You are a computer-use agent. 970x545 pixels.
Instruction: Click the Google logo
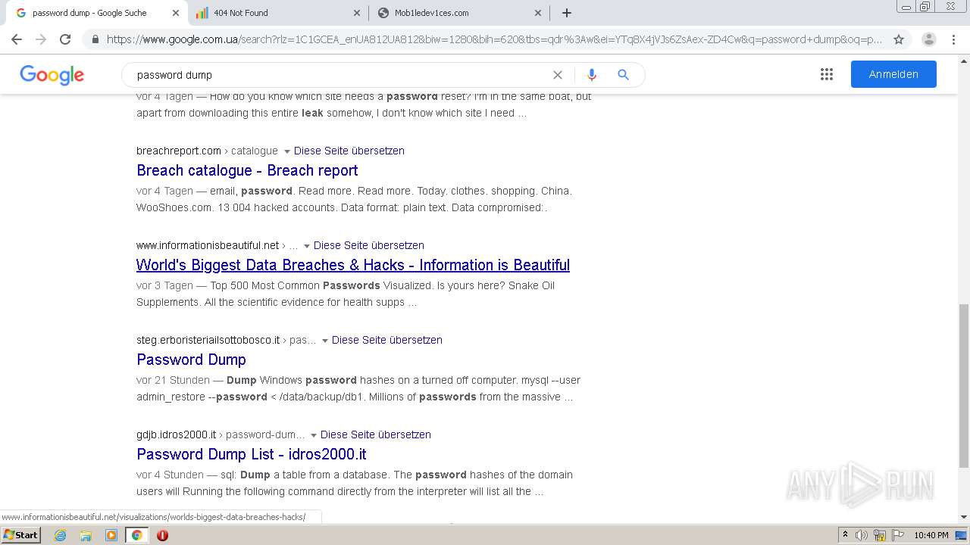52,75
